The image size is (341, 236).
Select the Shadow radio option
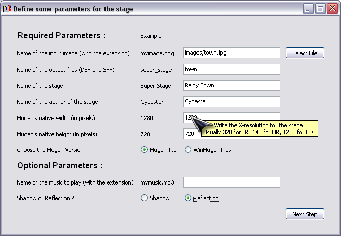pos(145,198)
